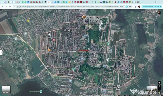This screenshot has height=96, width=163.
Task: Open a new browser tab
Action: [141, 2]
